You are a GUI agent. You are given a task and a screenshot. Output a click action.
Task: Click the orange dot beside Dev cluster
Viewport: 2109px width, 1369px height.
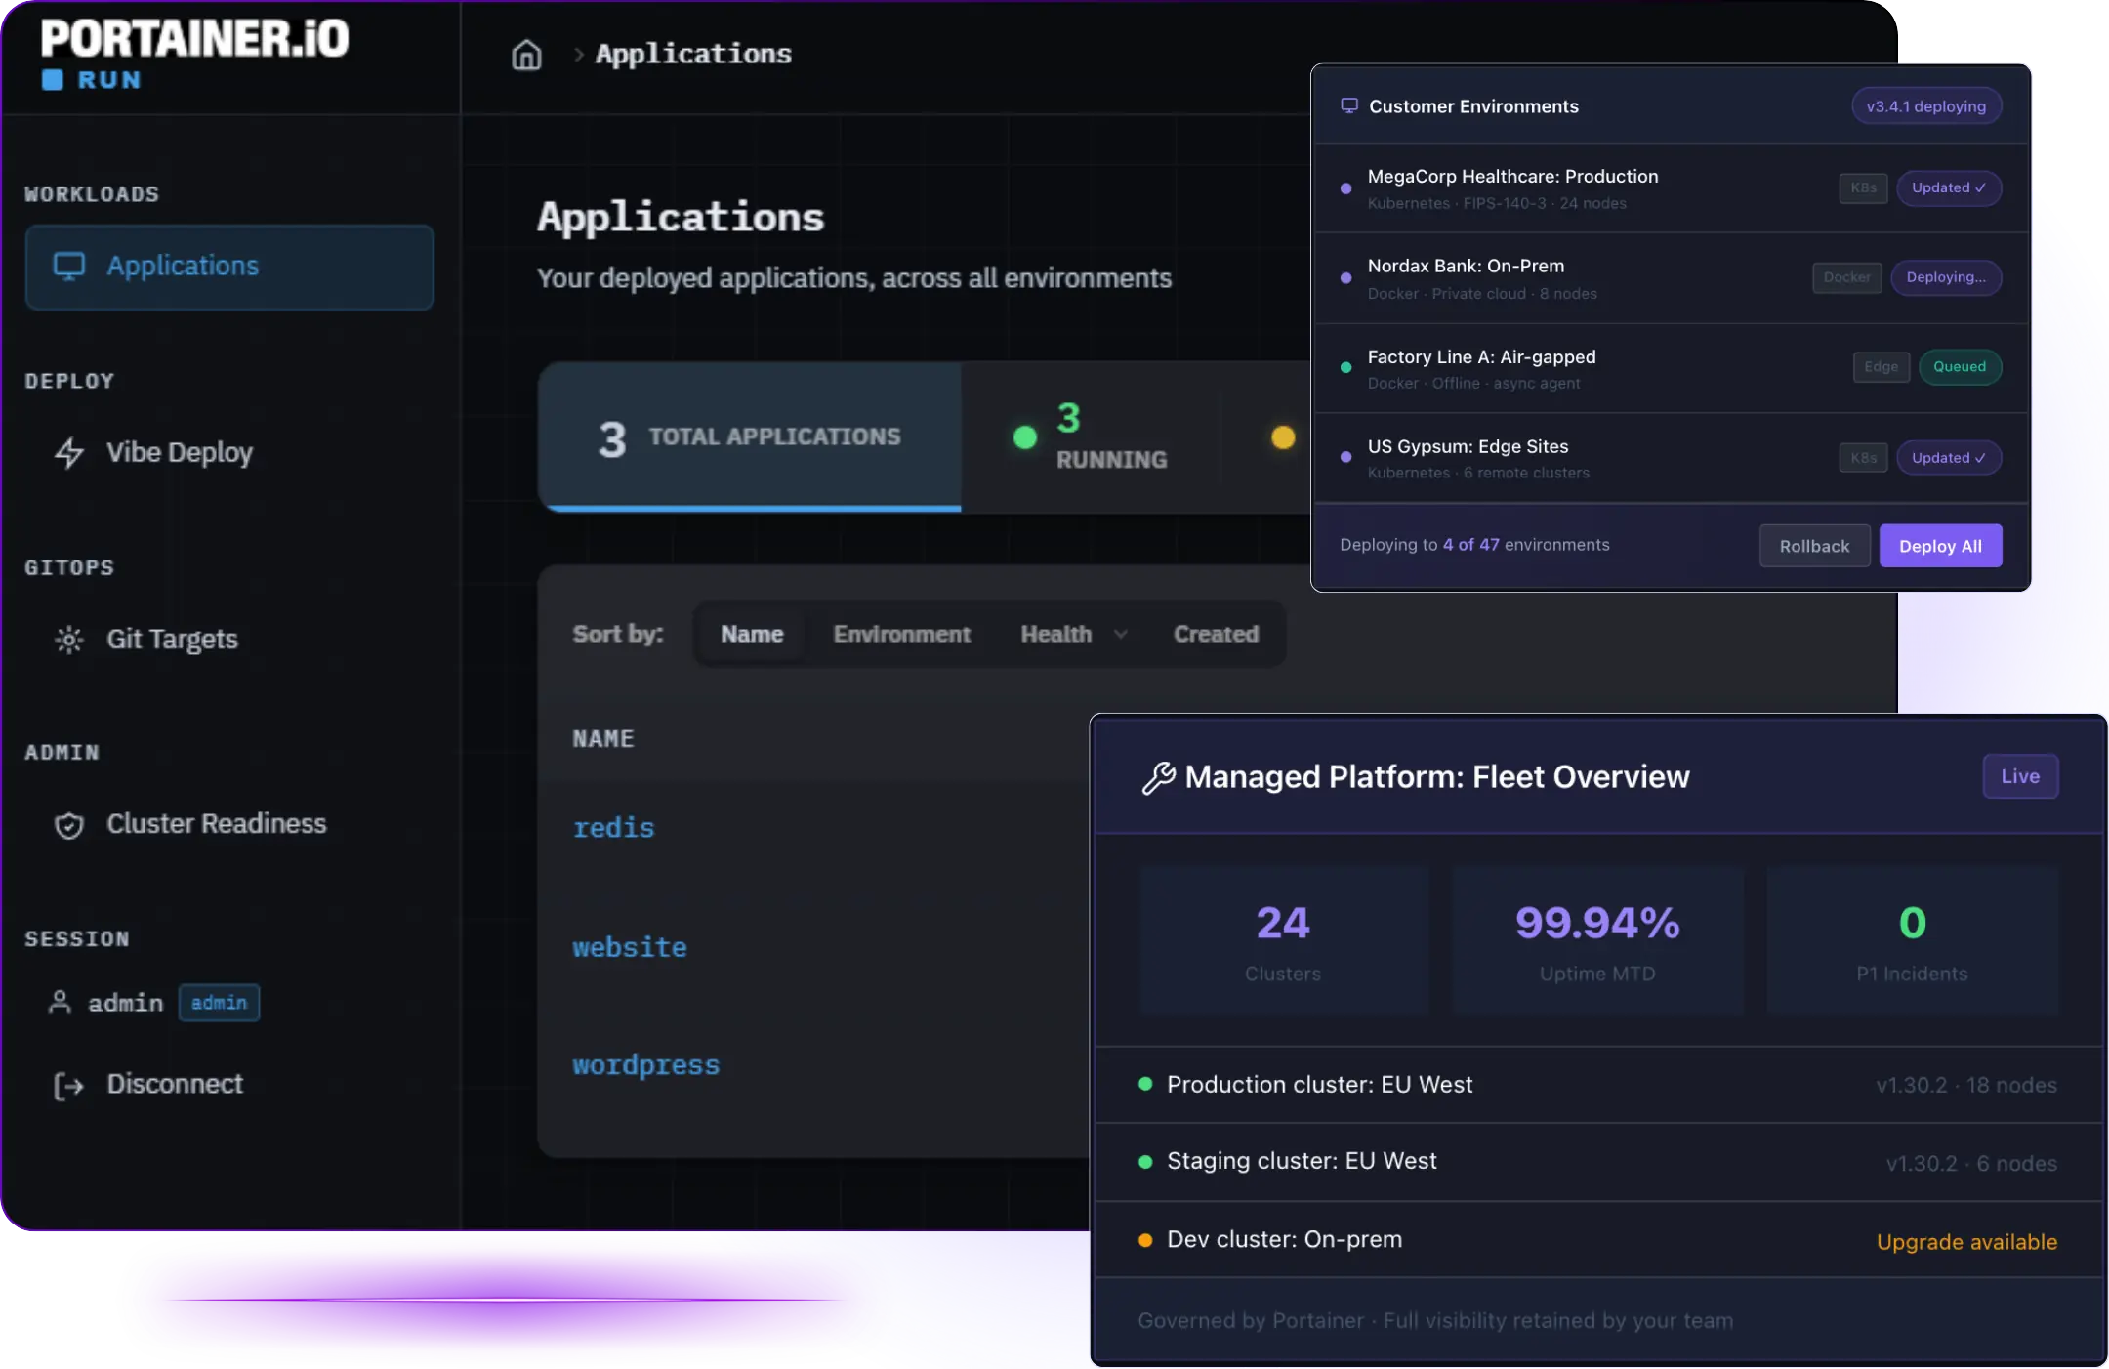coord(1145,1240)
